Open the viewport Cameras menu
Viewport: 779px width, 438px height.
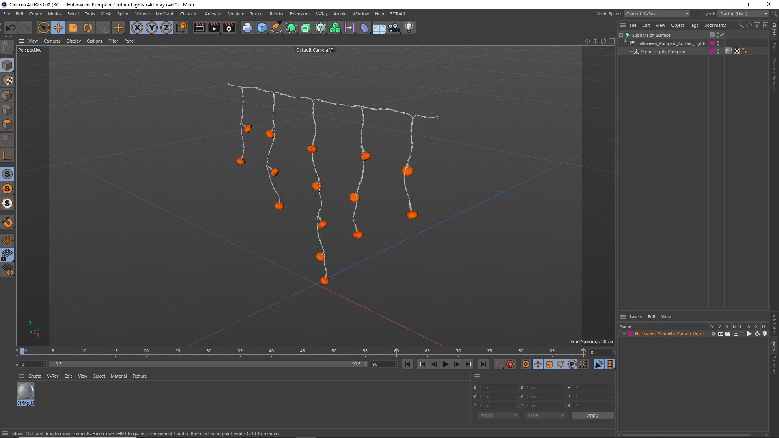[52, 41]
